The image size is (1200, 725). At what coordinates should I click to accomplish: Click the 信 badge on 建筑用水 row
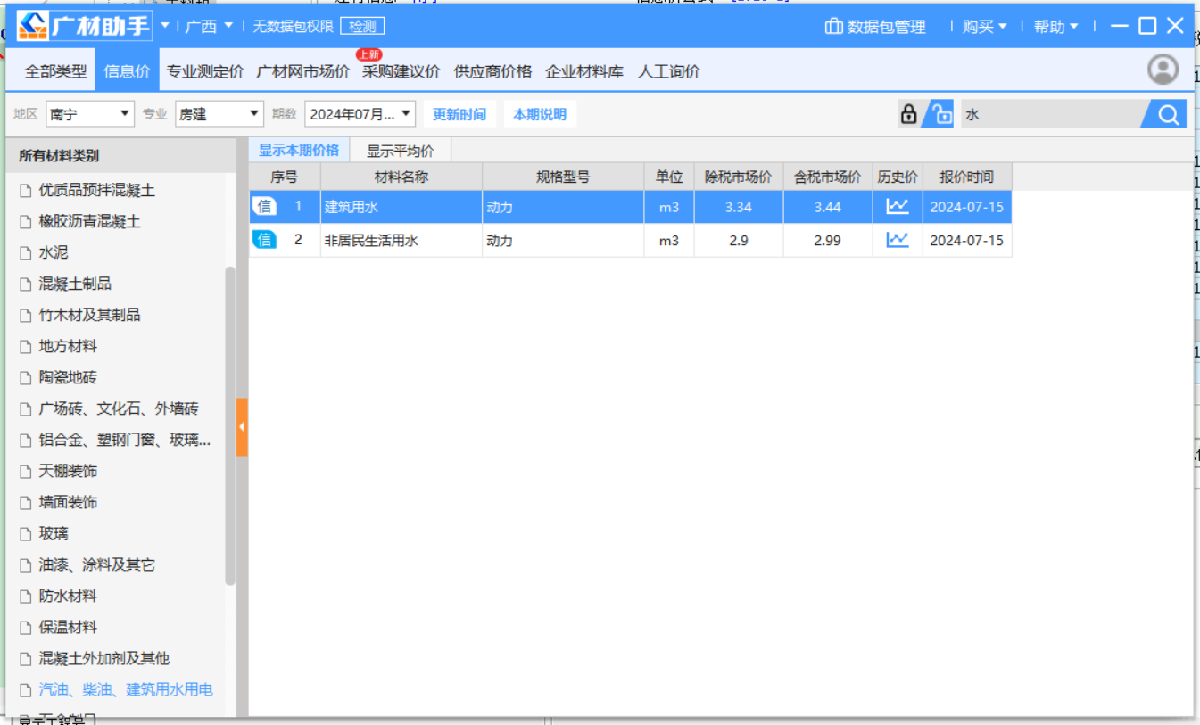click(264, 207)
